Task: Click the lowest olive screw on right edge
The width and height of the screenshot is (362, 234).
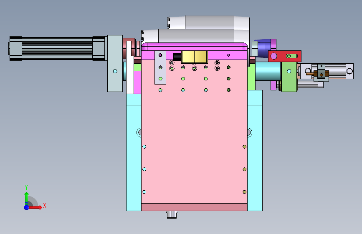Action: (245, 192)
